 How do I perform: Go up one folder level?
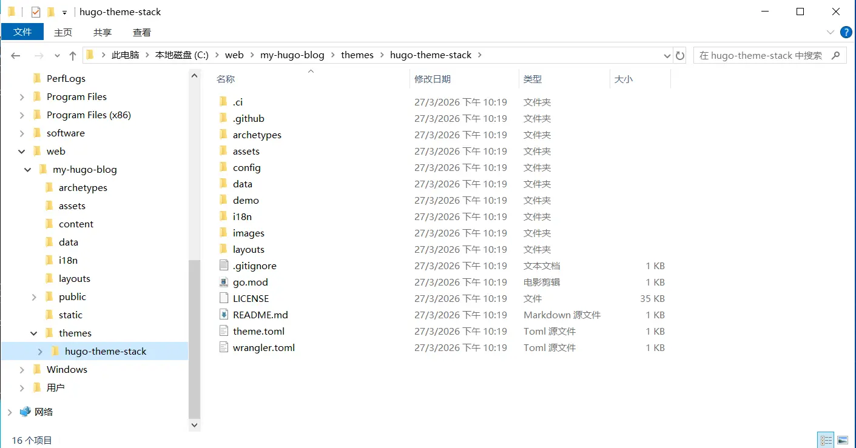[73, 55]
